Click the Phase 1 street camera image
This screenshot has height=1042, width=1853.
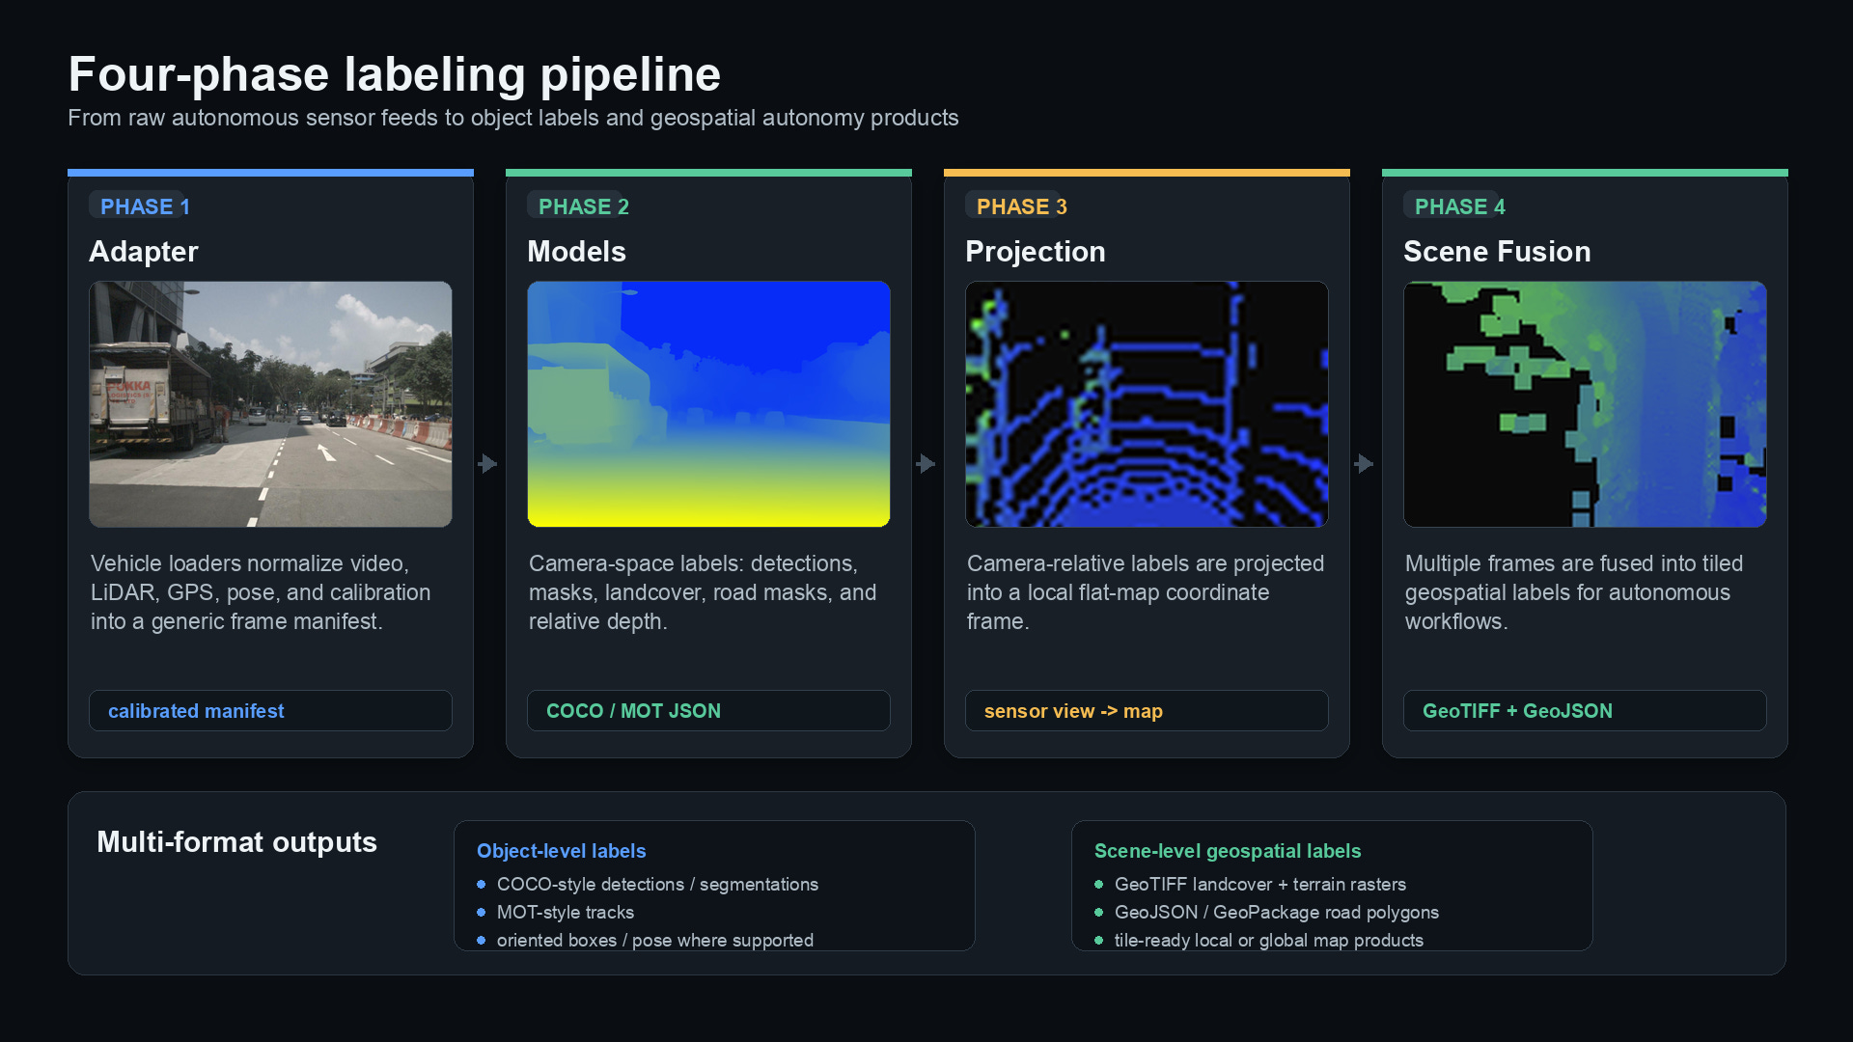pos(270,404)
